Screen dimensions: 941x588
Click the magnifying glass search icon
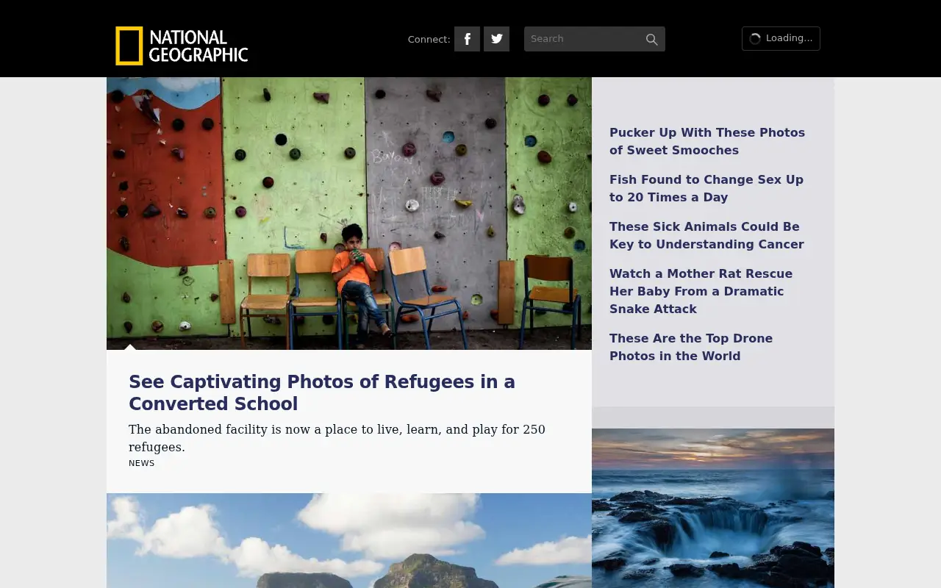(x=651, y=40)
